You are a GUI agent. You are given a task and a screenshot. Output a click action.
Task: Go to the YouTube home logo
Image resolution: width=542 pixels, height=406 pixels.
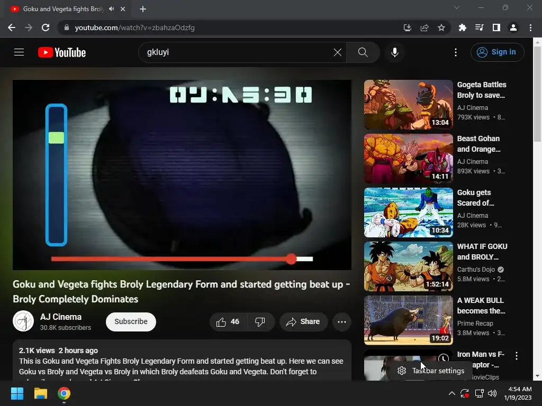[x=62, y=52]
